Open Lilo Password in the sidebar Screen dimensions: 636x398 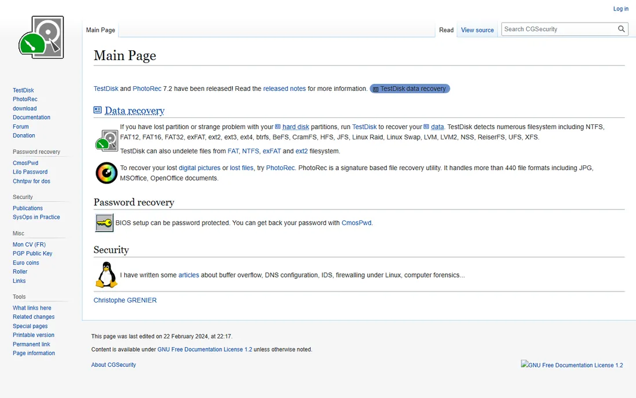[x=30, y=172]
